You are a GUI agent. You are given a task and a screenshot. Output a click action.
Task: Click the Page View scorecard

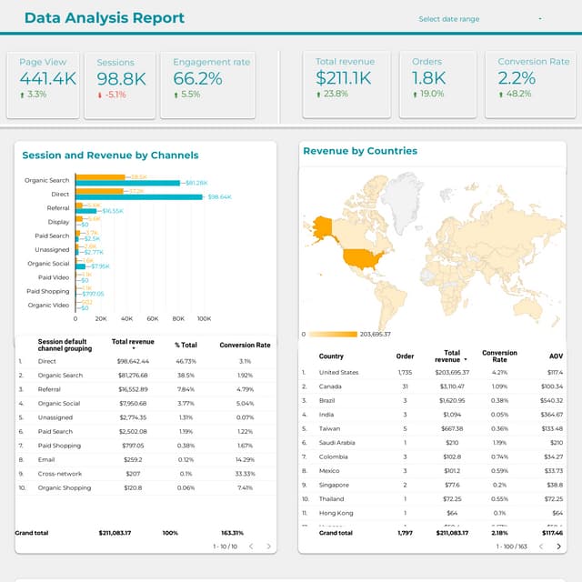click(43, 85)
